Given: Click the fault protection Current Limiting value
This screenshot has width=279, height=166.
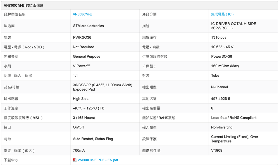Looking at the screenshot, I should click(235, 139).
